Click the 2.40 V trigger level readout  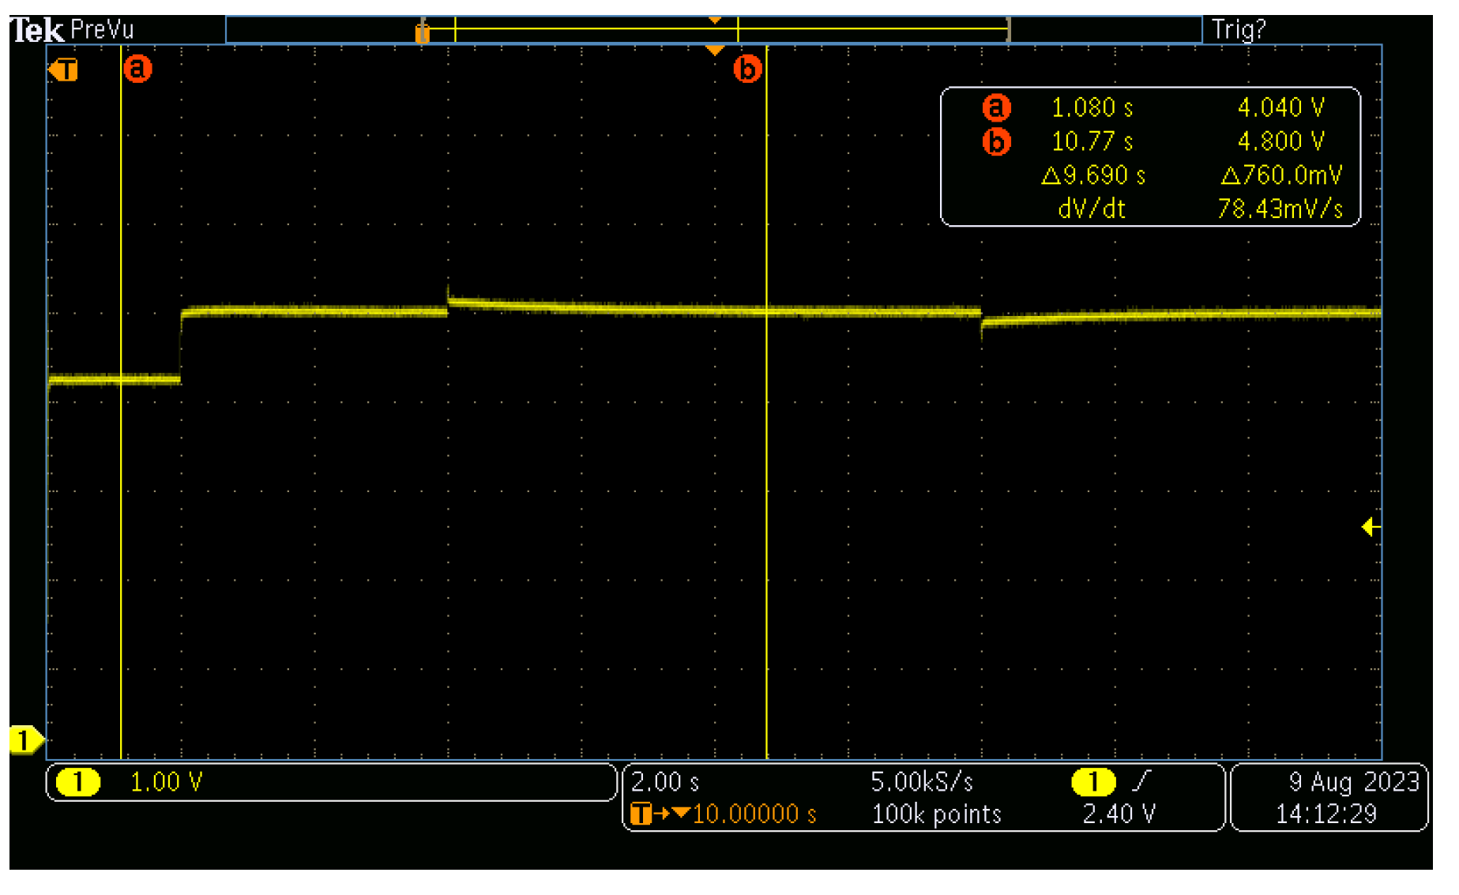tap(1119, 814)
